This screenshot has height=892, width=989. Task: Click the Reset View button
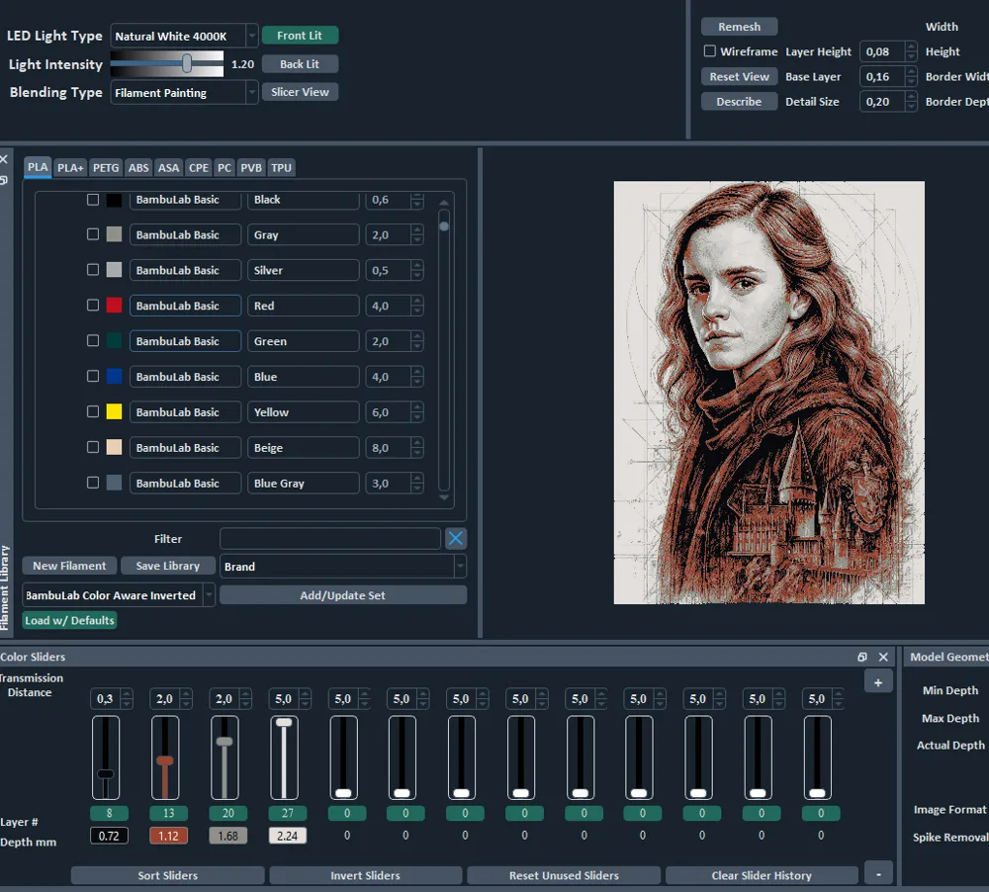(739, 76)
